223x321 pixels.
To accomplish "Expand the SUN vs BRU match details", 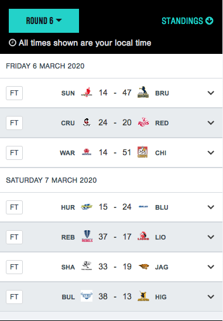I will click(x=211, y=93).
